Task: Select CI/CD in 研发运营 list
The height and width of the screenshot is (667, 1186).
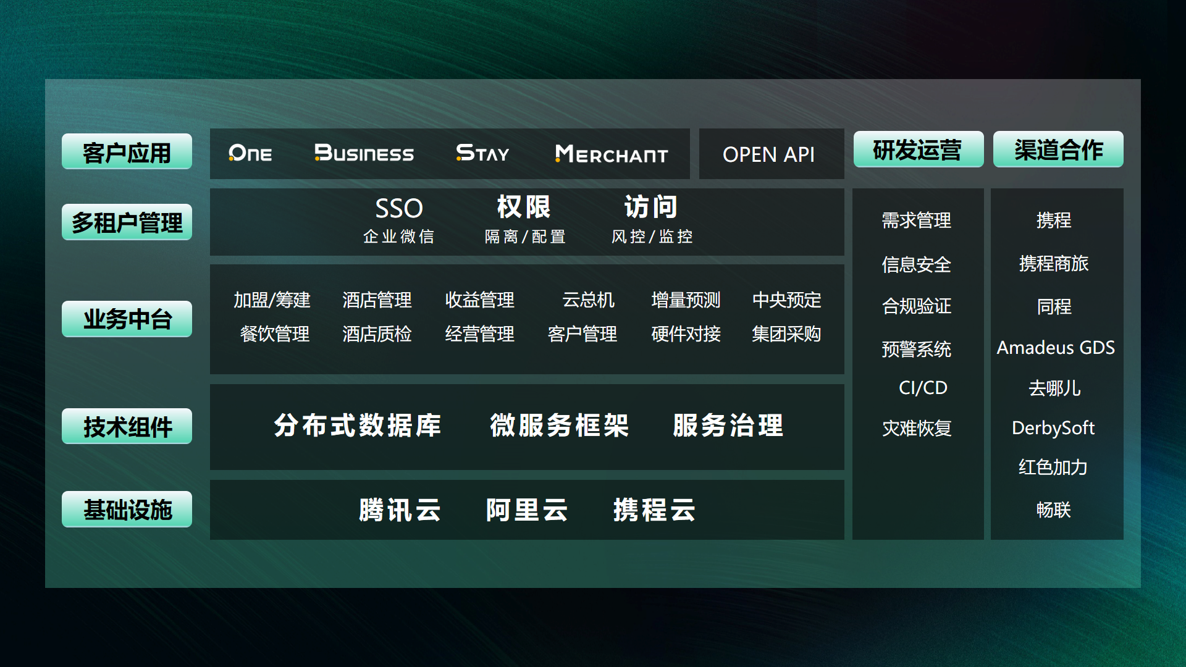Action: [922, 388]
